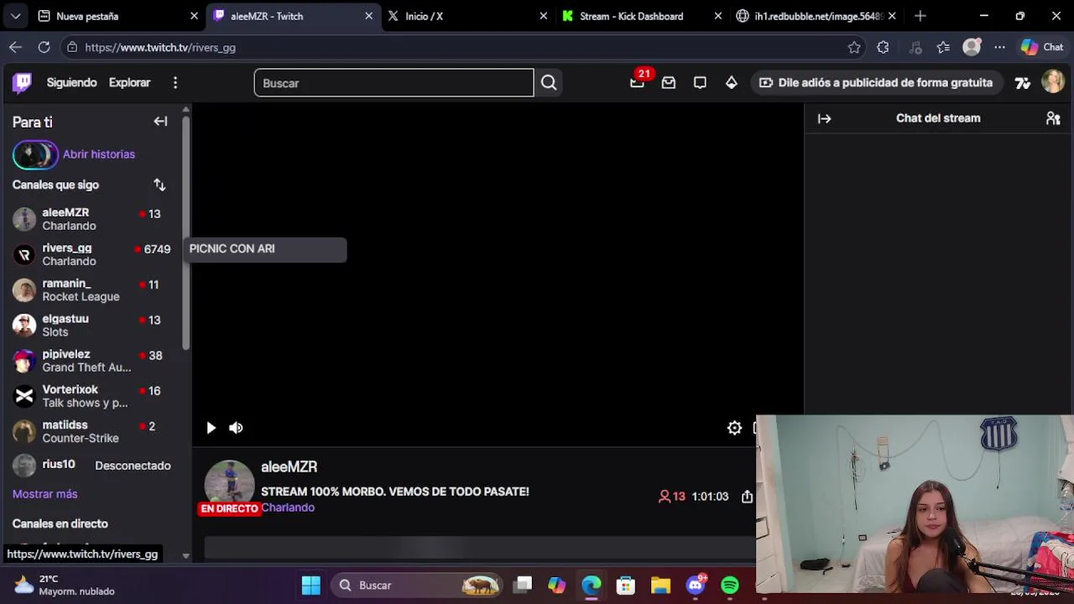Open the browser extensions puzzle icon
Image resolution: width=1074 pixels, height=604 pixels.
(883, 48)
